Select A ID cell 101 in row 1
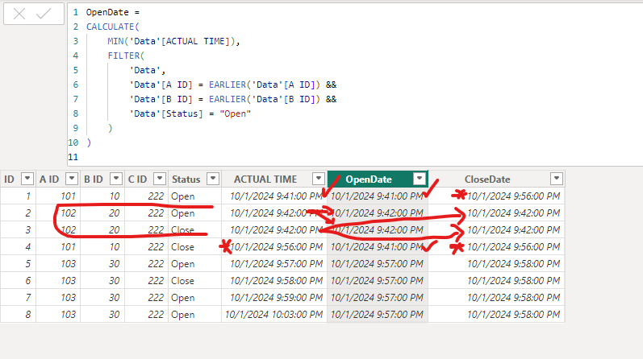This screenshot has height=359, width=643. coord(58,196)
